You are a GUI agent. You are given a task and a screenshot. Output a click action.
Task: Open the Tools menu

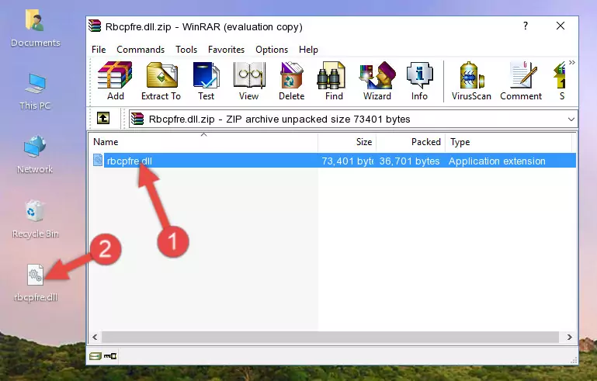point(186,50)
